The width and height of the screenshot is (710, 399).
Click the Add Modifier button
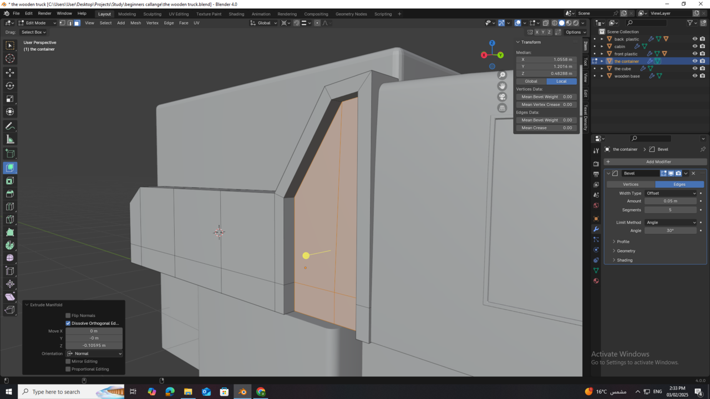(x=658, y=161)
